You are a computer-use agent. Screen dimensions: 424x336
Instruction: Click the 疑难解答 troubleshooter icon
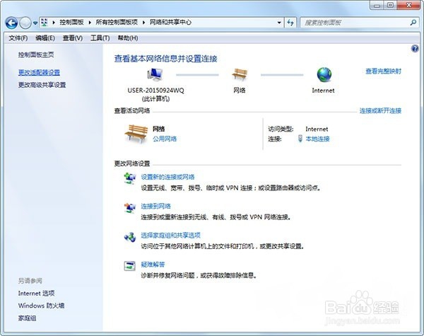point(129,266)
